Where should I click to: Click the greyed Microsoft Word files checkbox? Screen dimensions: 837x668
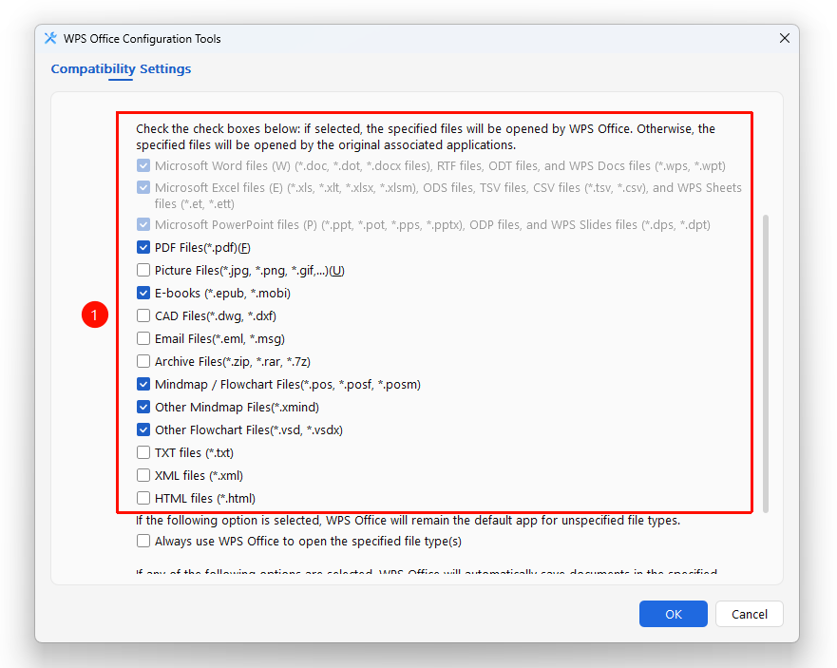[143, 165]
